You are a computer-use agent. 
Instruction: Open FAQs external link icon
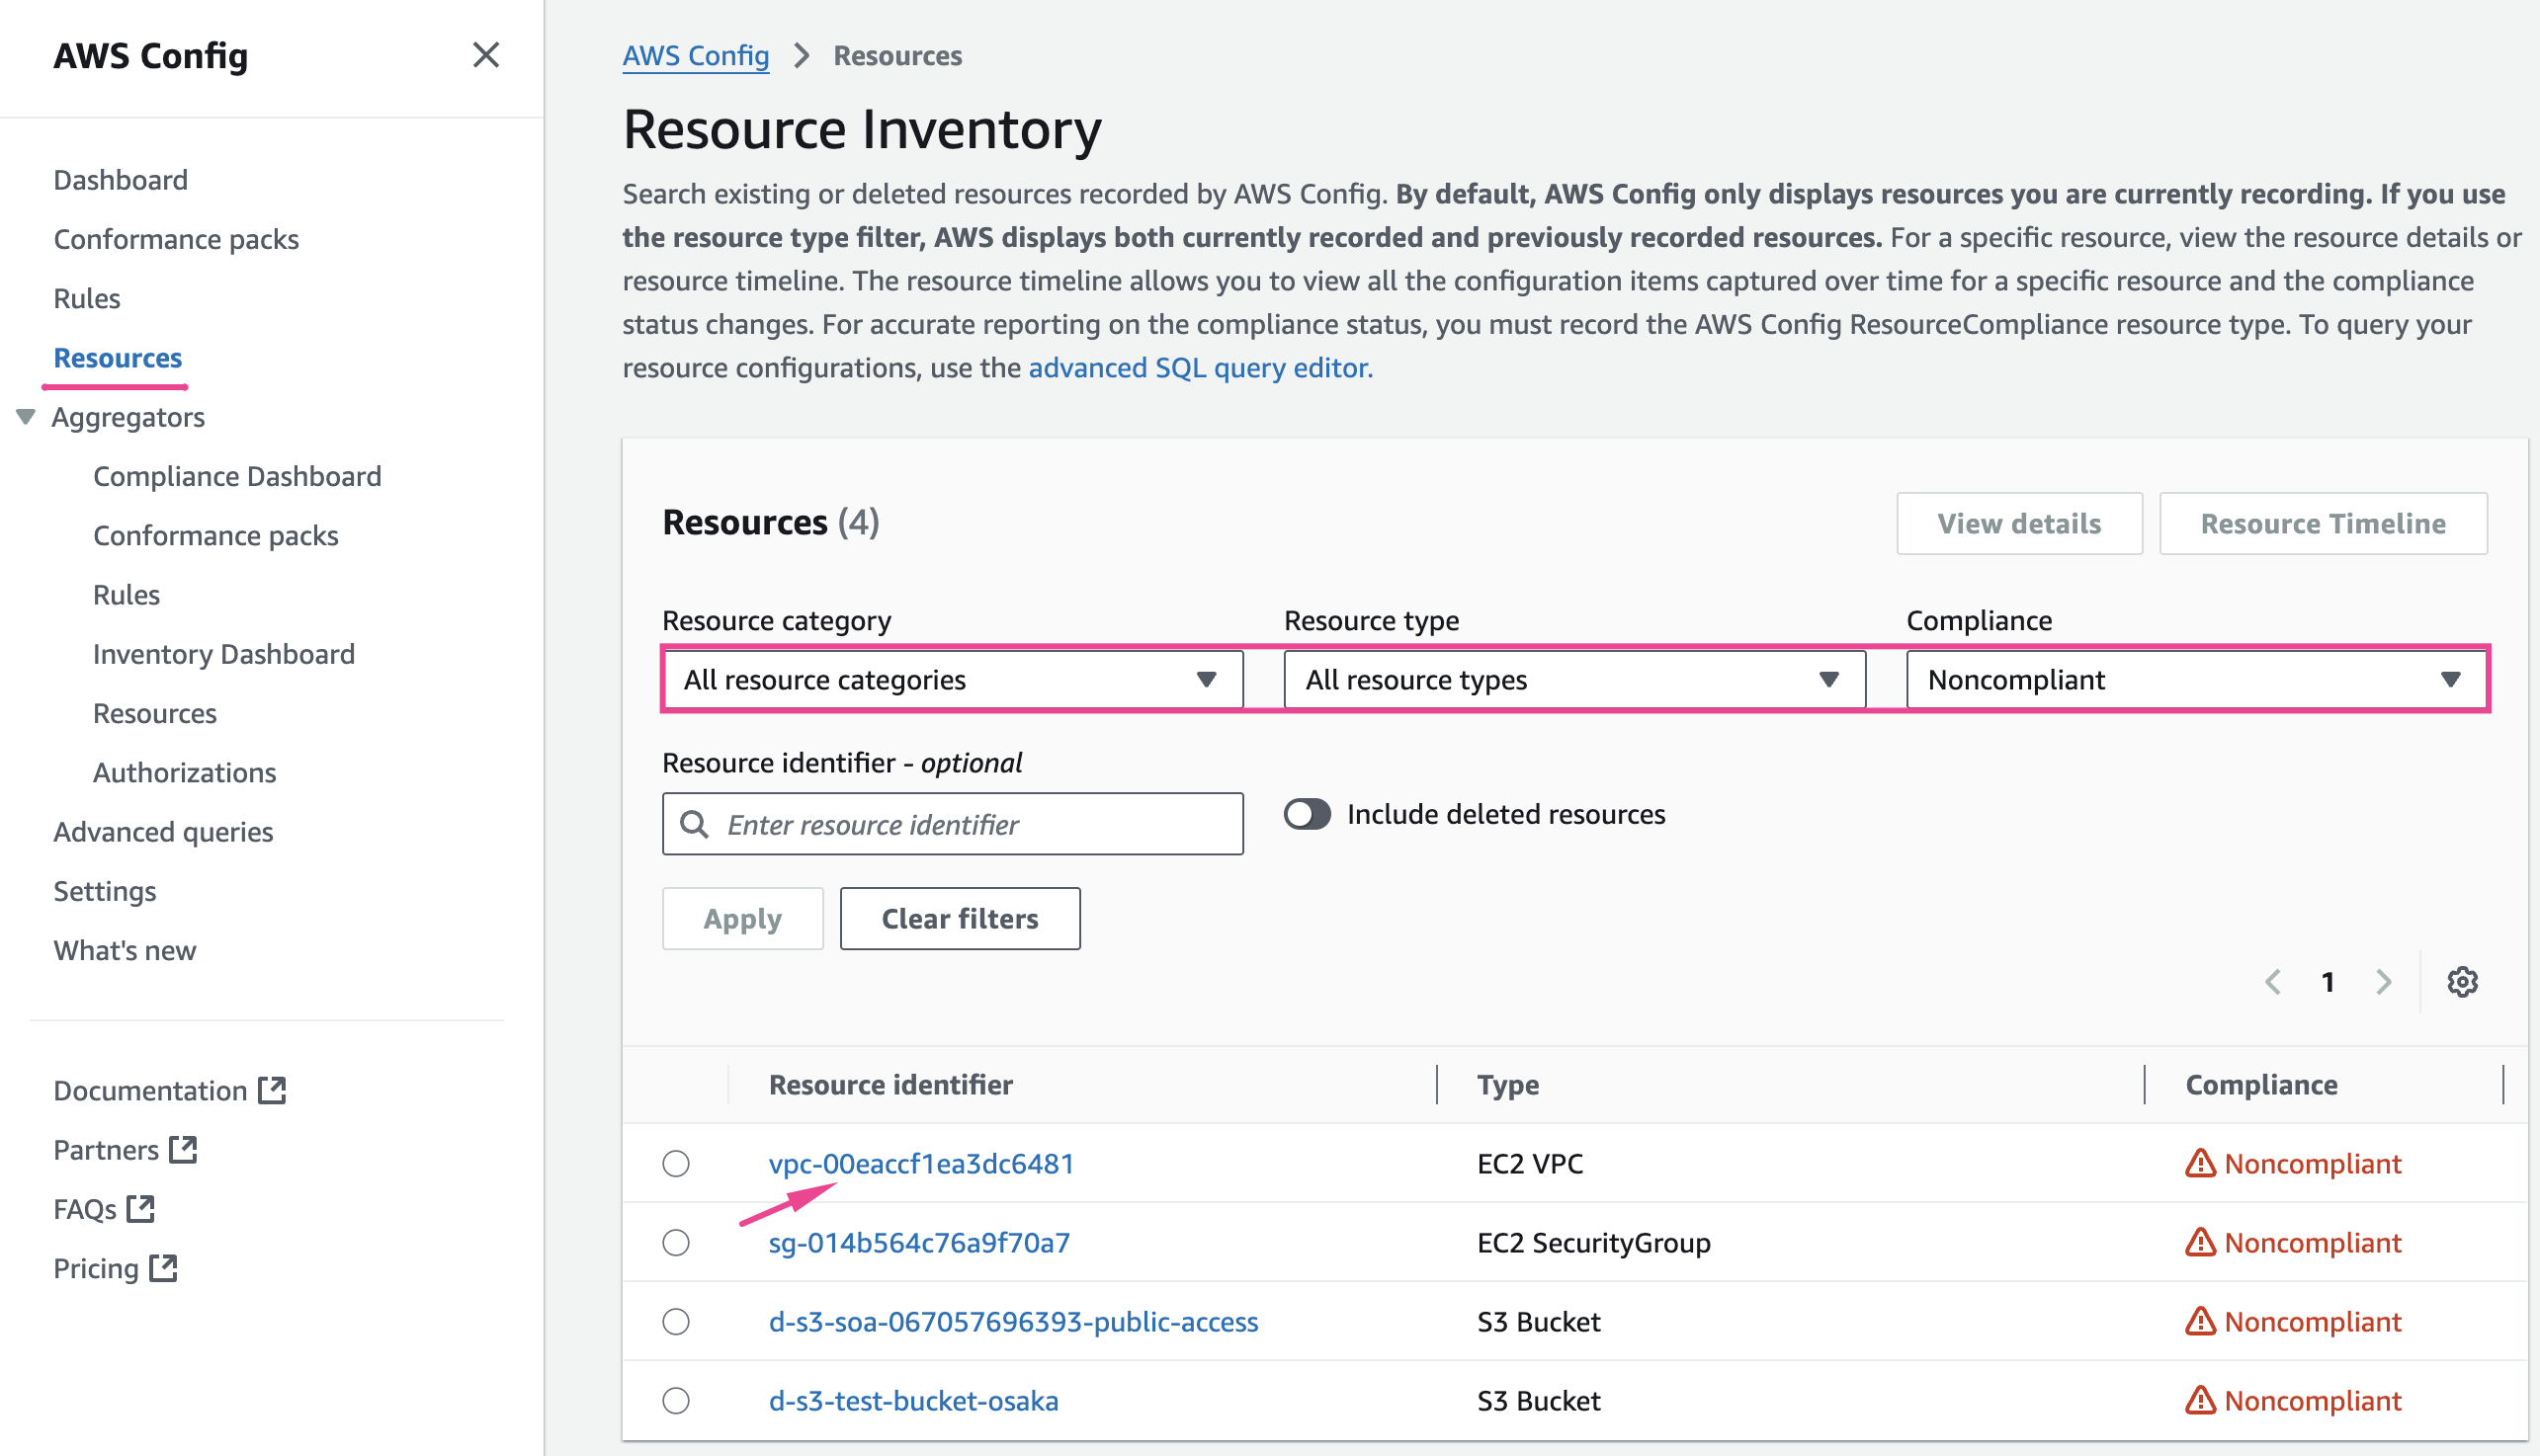pos(141,1209)
